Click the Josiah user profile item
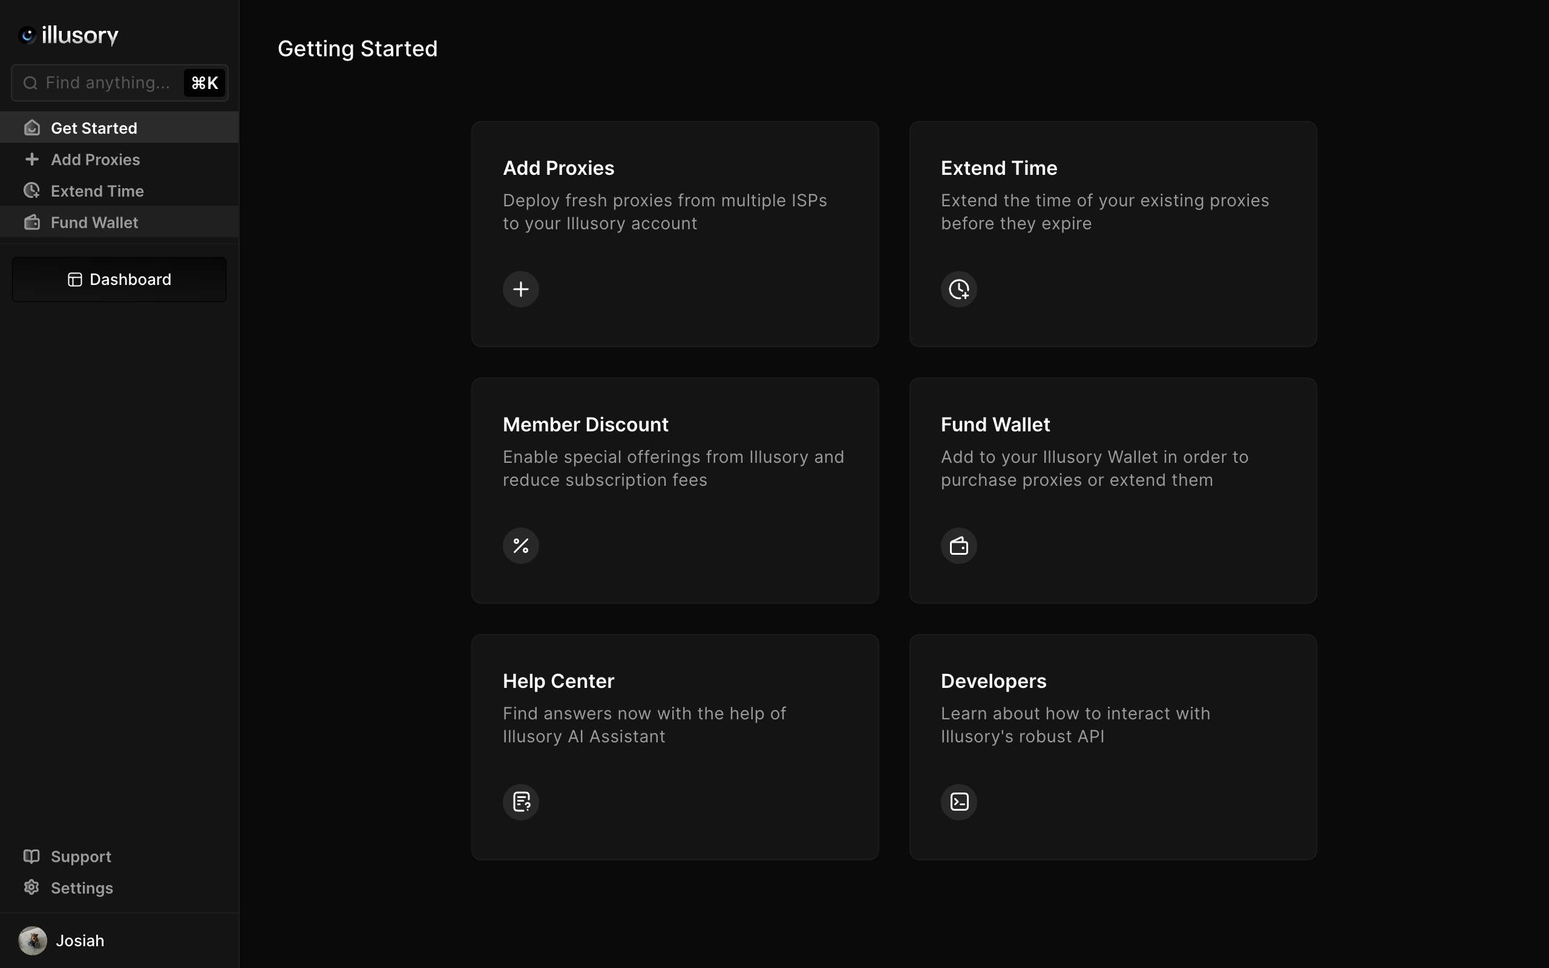 point(78,940)
